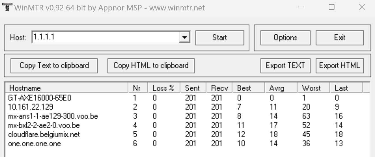Viewport: 375px width, 157px height.
Task: Copy Text to clipboard
Action: point(54,66)
